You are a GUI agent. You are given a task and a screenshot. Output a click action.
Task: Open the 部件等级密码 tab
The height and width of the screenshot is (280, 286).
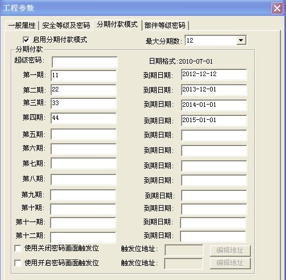[x=165, y=26]
